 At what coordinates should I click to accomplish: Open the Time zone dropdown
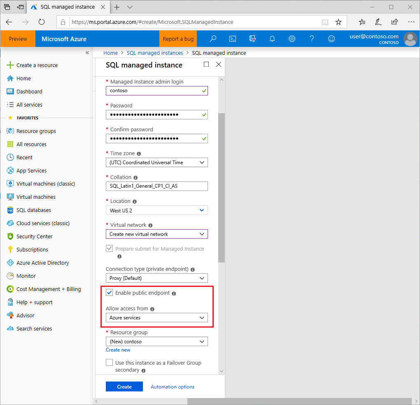pos(157,163)
